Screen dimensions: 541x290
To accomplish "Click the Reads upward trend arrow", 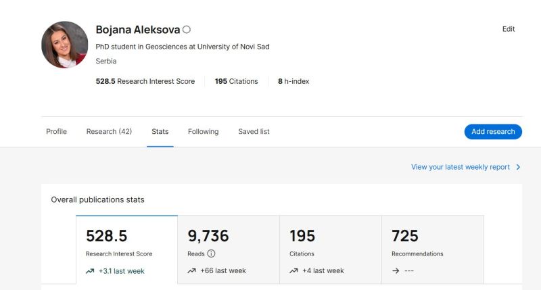I will (191, 271).
